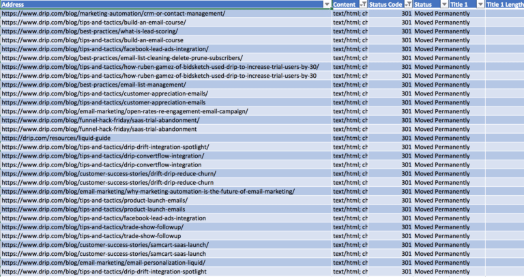Select the drip.com/resources/liquid-guide address cell
524x277 pixels.
[x=166, y=138]
